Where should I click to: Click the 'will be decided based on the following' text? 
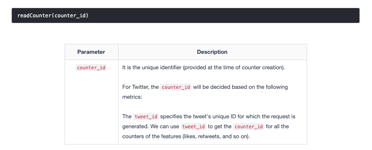point(240,87)
